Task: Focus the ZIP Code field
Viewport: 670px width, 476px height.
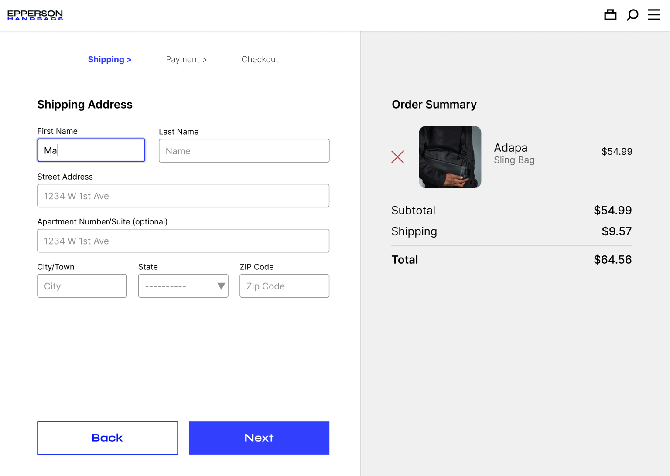Action: coord(284,286)
